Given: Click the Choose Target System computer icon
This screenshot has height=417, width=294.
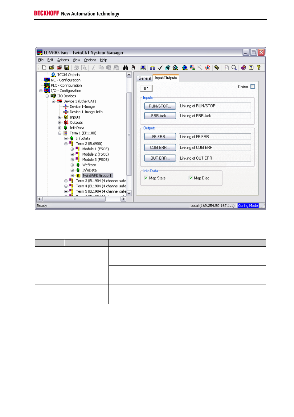Looking at the screenshot, I should [143, 68].
